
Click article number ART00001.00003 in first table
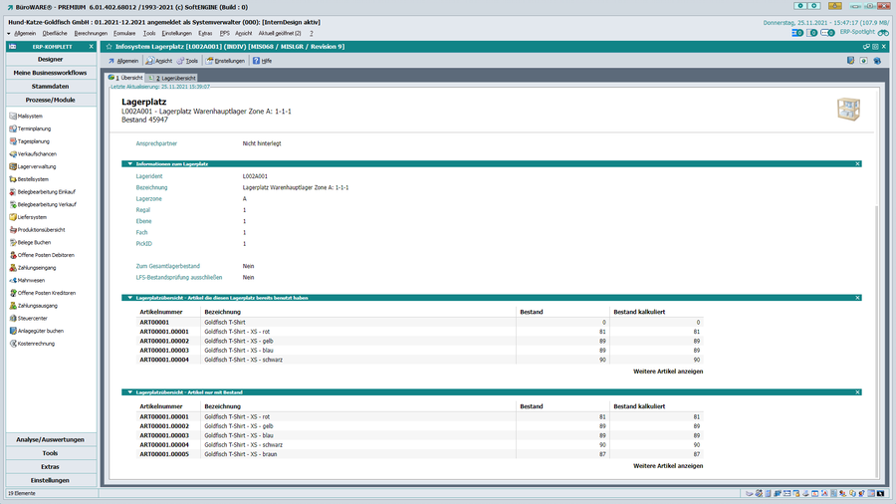tap(163, 351)
